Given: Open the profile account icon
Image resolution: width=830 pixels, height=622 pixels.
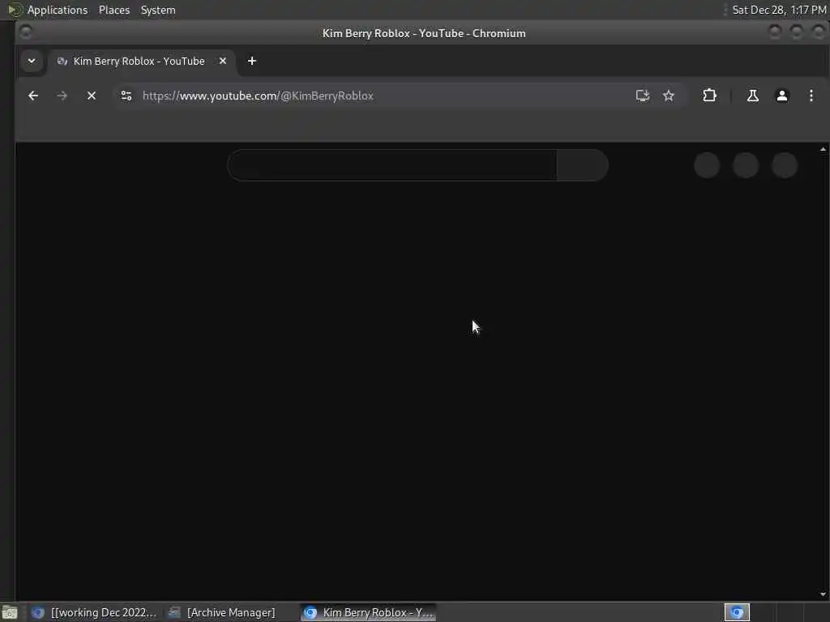Looking at the screenshot, I should coord(782,96).
